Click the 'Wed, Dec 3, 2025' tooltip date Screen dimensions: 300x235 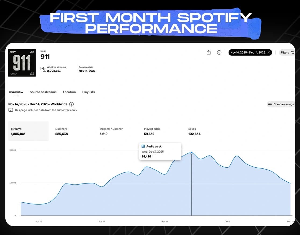click(153, 152)
